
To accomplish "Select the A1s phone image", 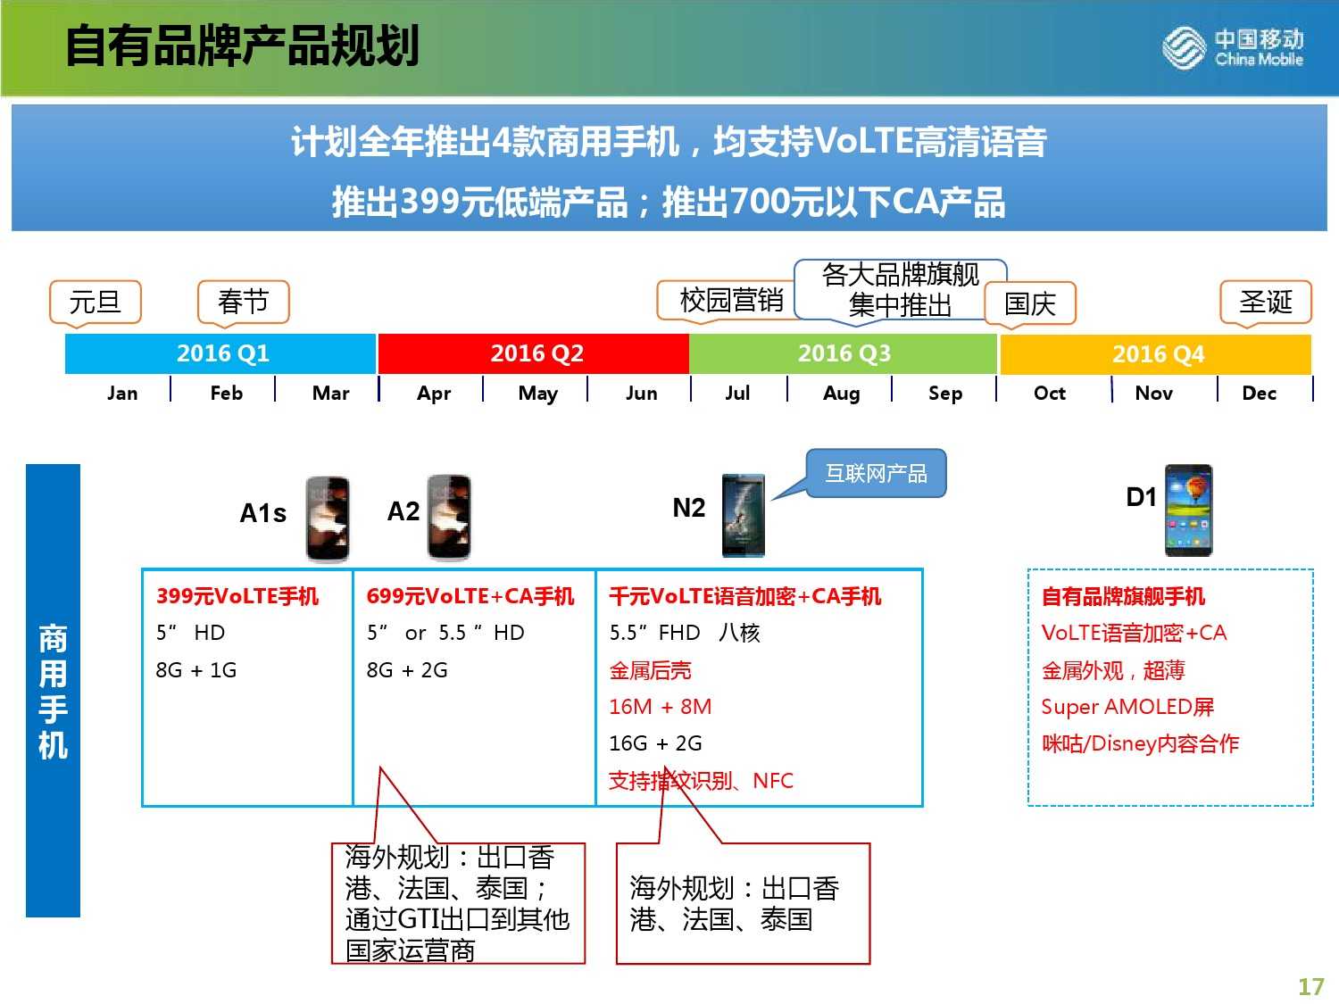I will pyautogui.click(x=328, y=519).
